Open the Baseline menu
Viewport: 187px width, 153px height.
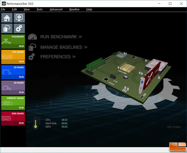tap(74, 9)
